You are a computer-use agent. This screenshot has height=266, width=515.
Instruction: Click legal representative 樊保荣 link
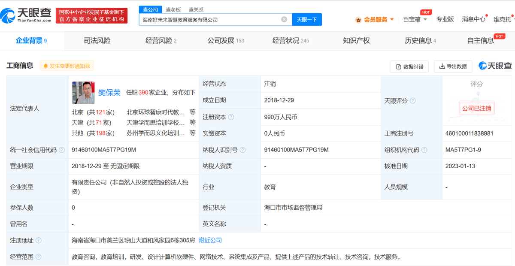point(109,93)
